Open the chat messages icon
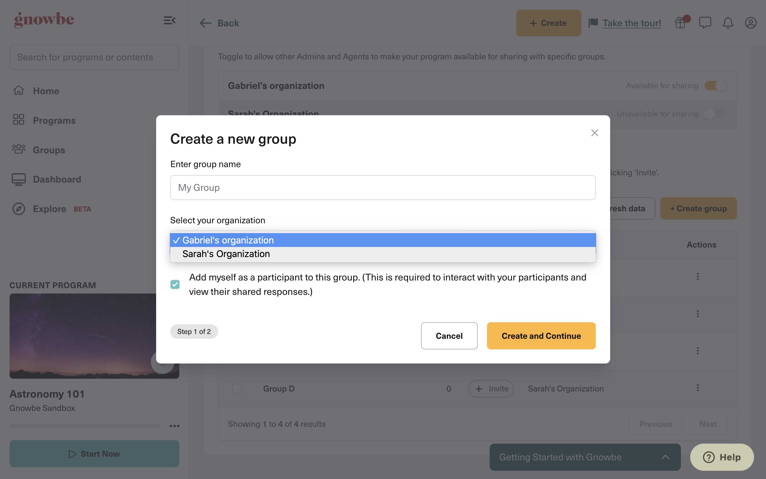766x479 pixels. [x=705, y=23]
